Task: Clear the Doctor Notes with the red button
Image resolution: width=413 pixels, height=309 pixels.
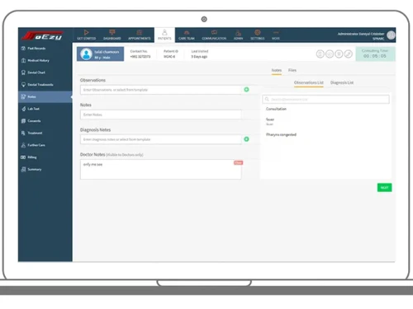Action: tap(238, 163)
